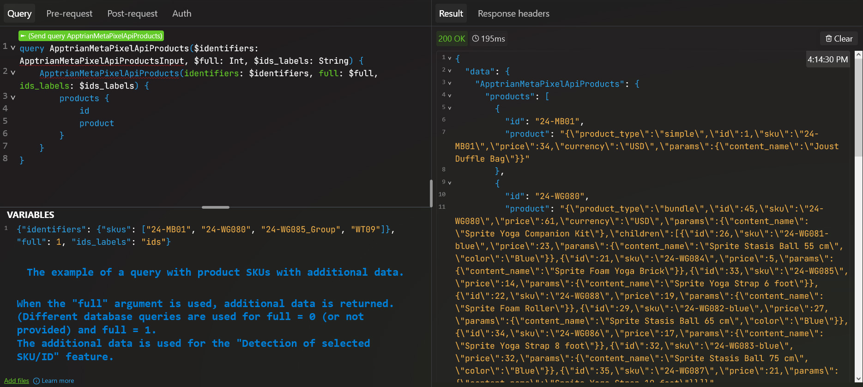This screenshot has height=387, width=863.
Task: Open the Pre-request tab
Action: pos(69,13)
